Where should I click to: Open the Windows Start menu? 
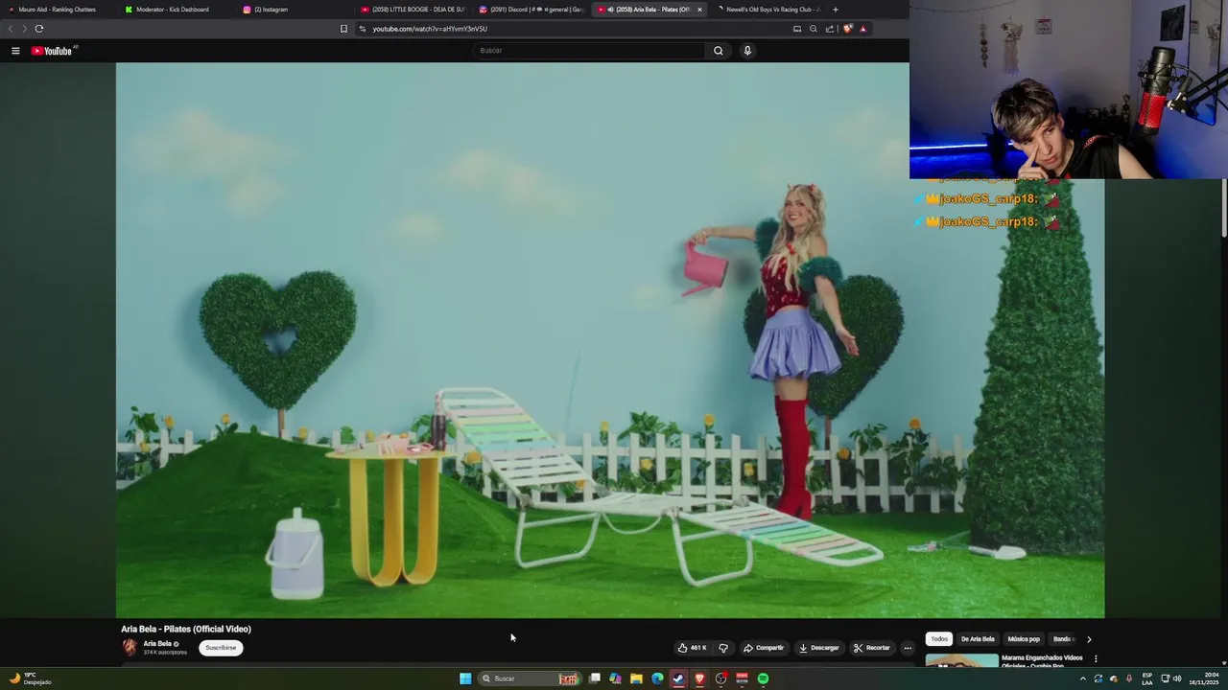[x=465, y=678]
